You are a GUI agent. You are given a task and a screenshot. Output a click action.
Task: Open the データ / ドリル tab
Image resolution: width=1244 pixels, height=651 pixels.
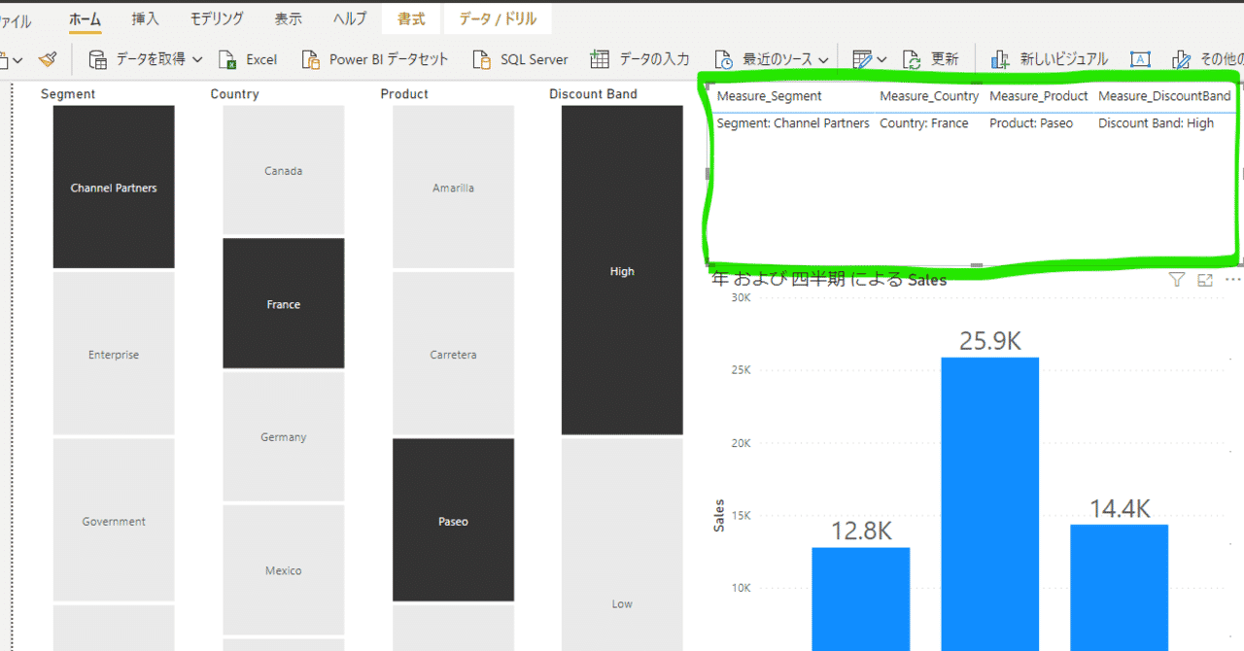[x=498, y=19]
